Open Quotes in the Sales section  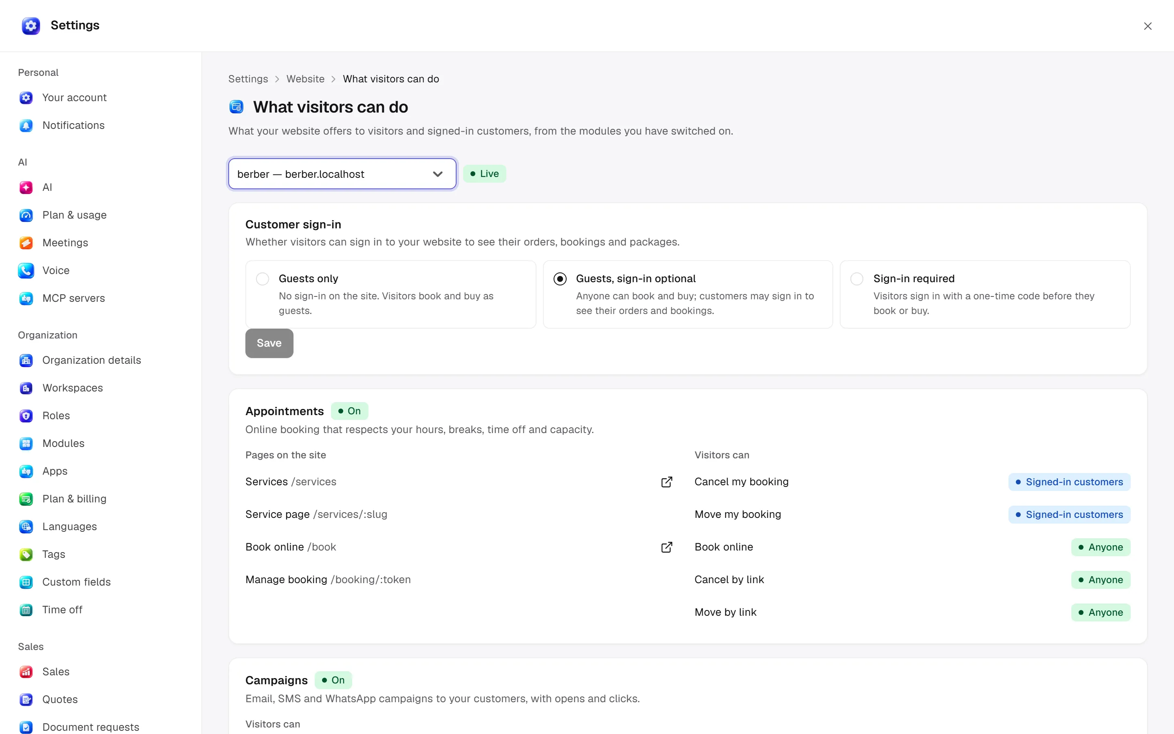60,699
